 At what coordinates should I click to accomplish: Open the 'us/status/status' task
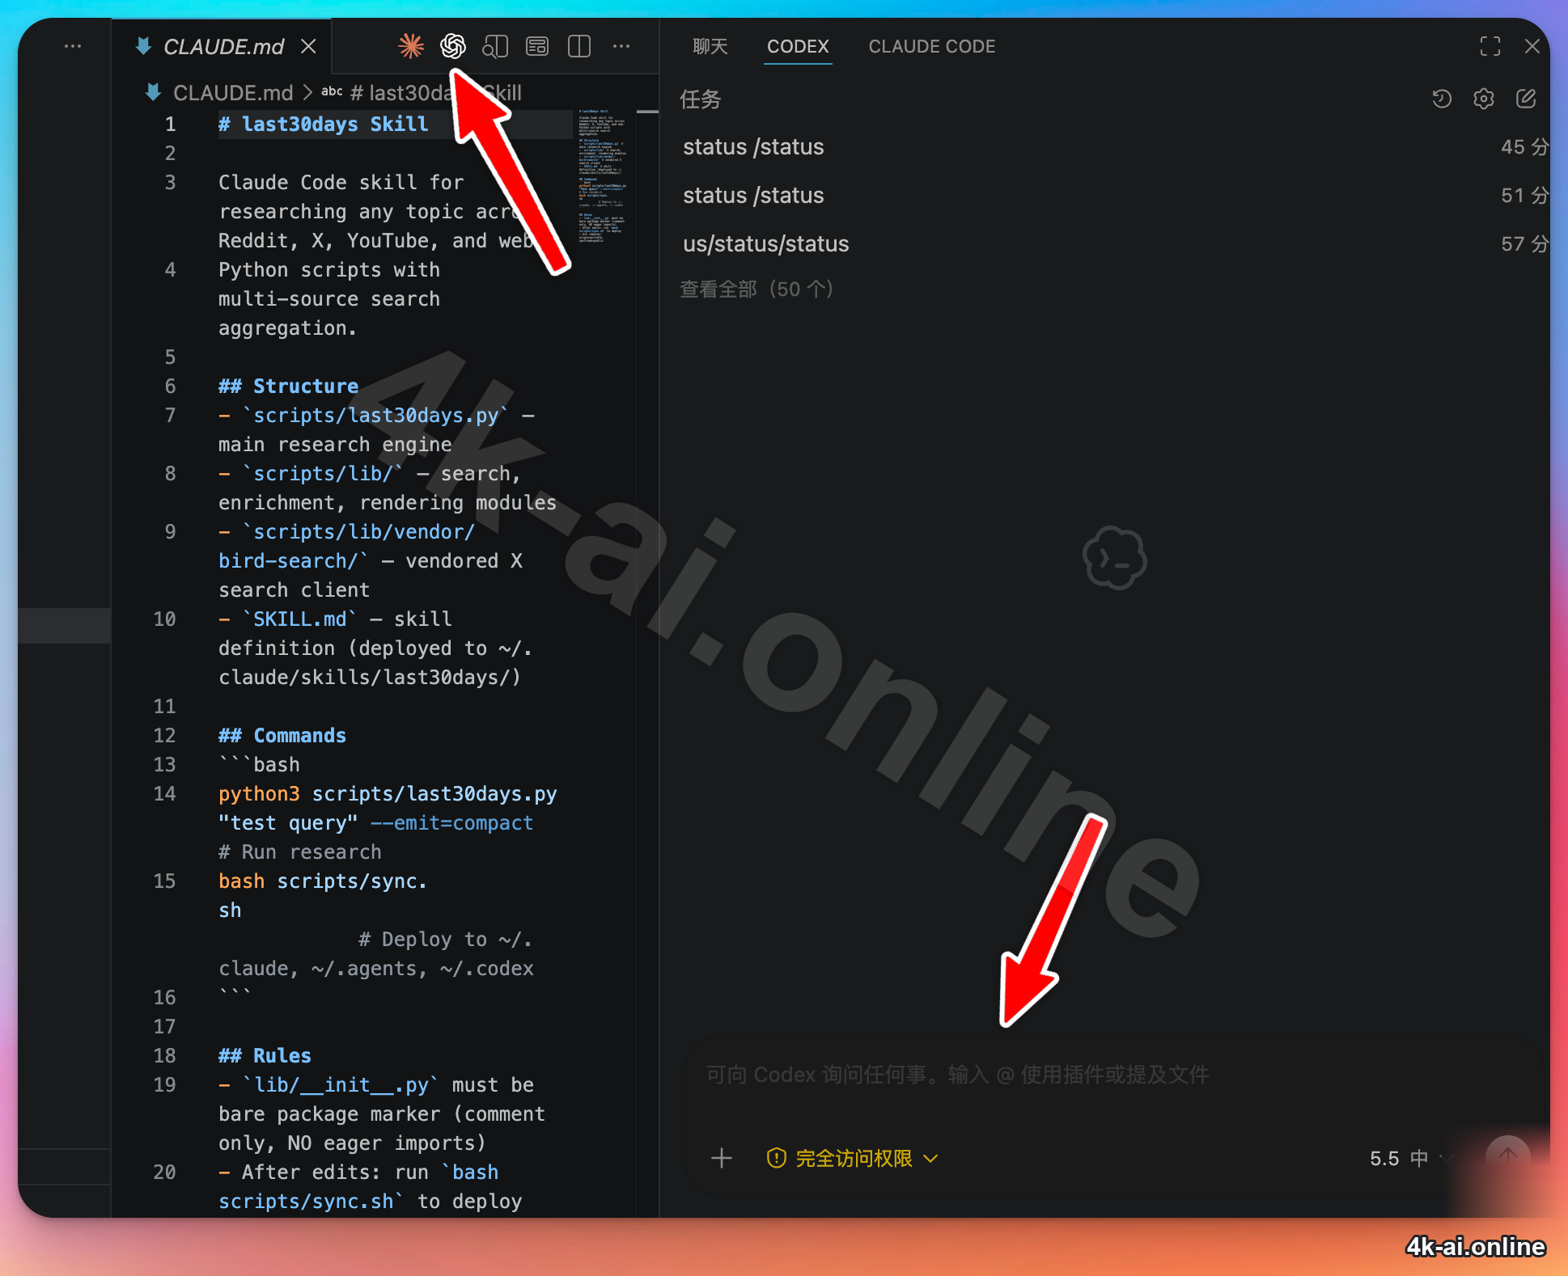[x=1115, y=243]
